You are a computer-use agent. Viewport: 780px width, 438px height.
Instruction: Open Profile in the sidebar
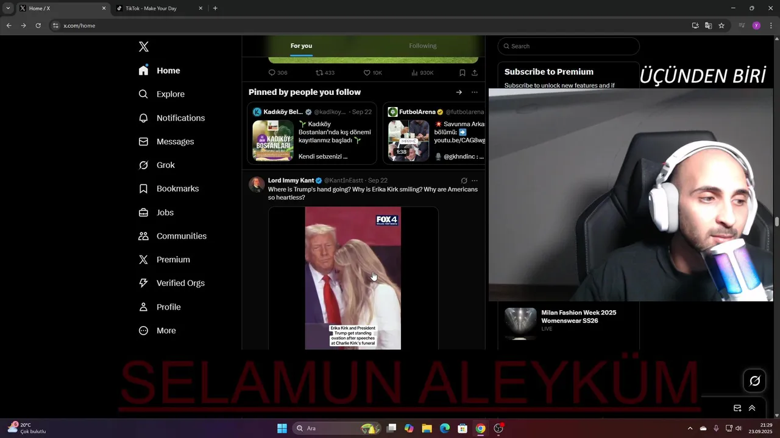click(159, 307)
